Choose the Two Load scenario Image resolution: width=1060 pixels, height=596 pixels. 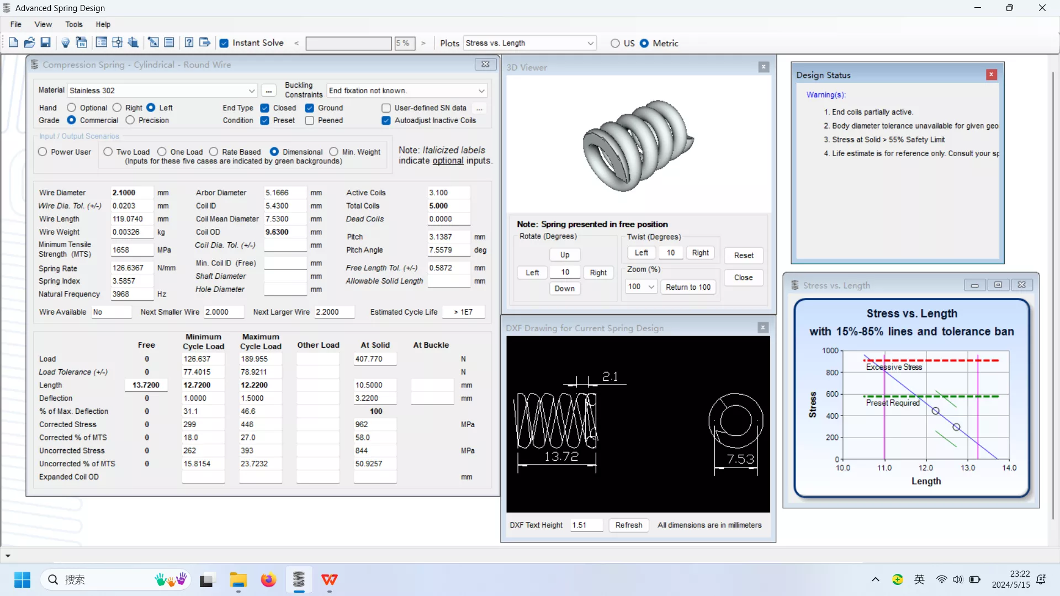108,152
